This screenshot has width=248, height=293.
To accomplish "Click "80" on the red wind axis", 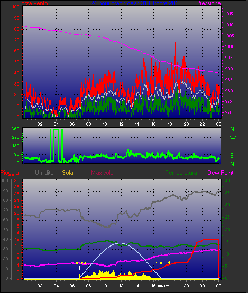I will pos(17,29).
